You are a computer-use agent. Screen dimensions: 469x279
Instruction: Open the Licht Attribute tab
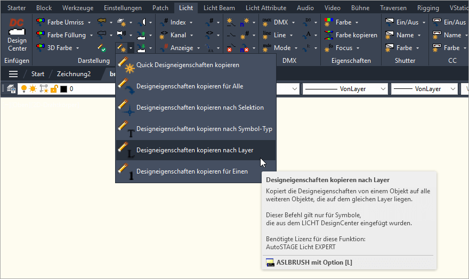click(265, 8)
